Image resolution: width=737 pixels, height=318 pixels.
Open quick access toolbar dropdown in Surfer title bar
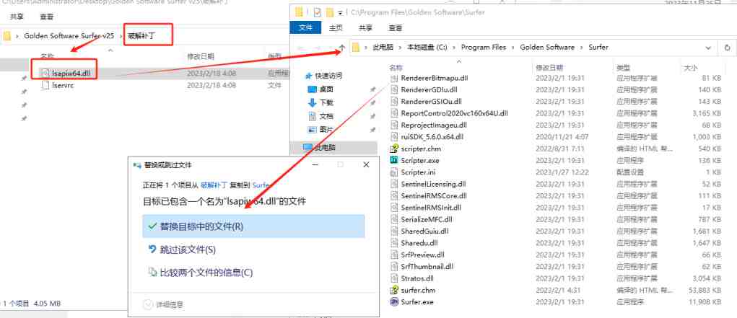[x=339, y=13]
